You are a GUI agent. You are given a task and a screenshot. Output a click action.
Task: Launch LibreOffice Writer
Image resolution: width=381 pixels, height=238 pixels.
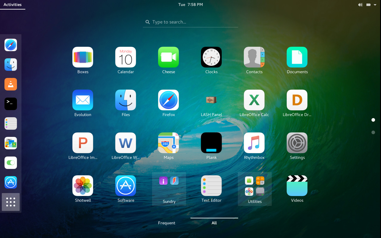click(x=126, y=143)
